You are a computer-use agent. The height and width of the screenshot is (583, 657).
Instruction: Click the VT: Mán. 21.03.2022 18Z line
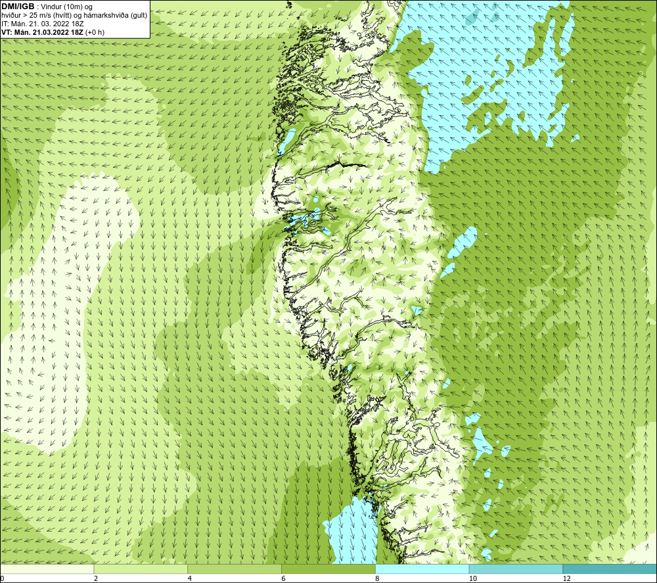[53, 32]
